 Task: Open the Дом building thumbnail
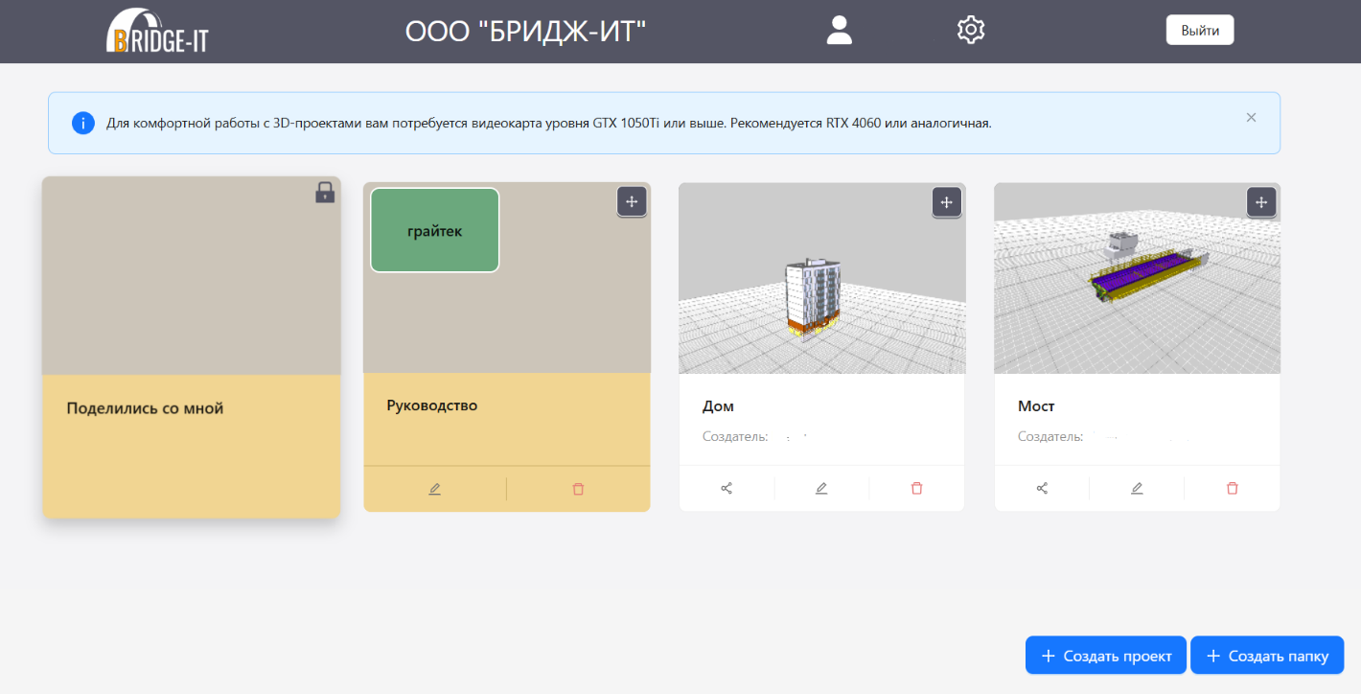822,278
